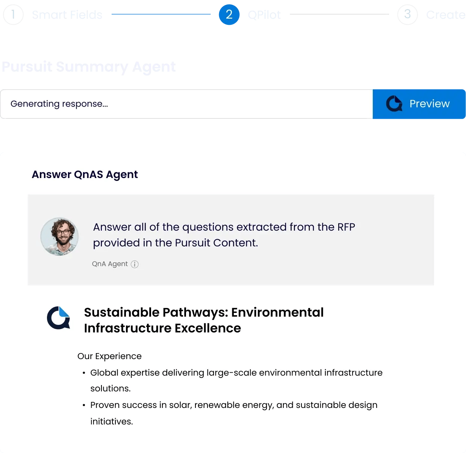Click the Sustainable Pathways response title
This screenshot has height=453, width=466.
tap(204, 320)
